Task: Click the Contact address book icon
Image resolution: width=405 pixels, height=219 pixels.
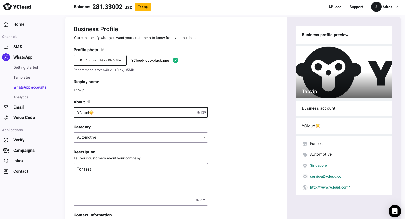Action: coord(6,171)
